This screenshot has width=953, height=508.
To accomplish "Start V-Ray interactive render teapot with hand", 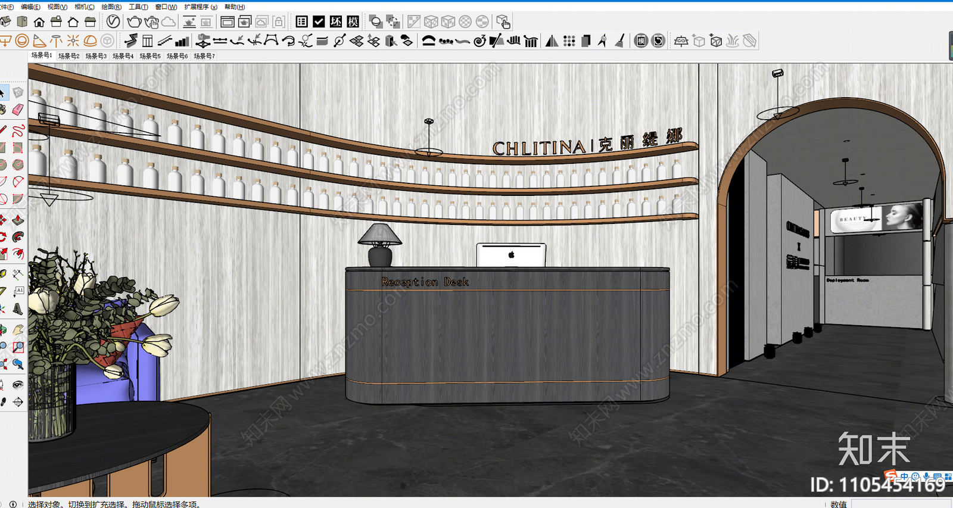I will (152, 22).
